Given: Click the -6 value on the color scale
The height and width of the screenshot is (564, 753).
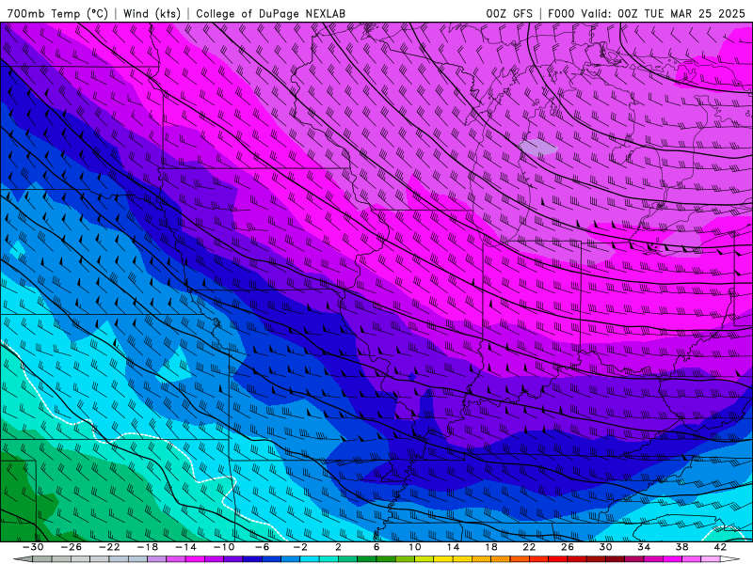Looking at the screenshot, I should (x=262, y=547).
